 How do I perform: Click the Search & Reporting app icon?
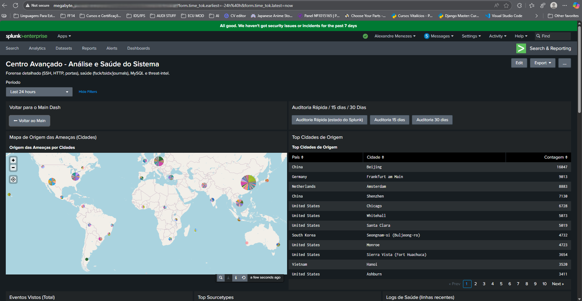coord(521,48)
